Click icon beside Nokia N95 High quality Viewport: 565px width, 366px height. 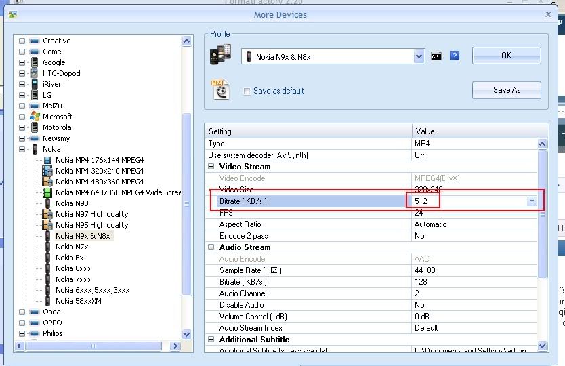tap(47, 224)
